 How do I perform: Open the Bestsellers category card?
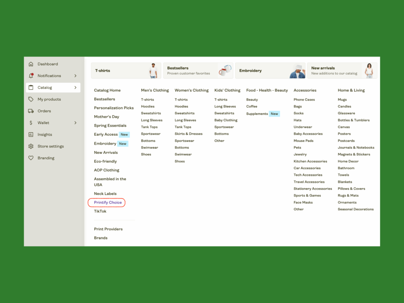coord(198,70)
